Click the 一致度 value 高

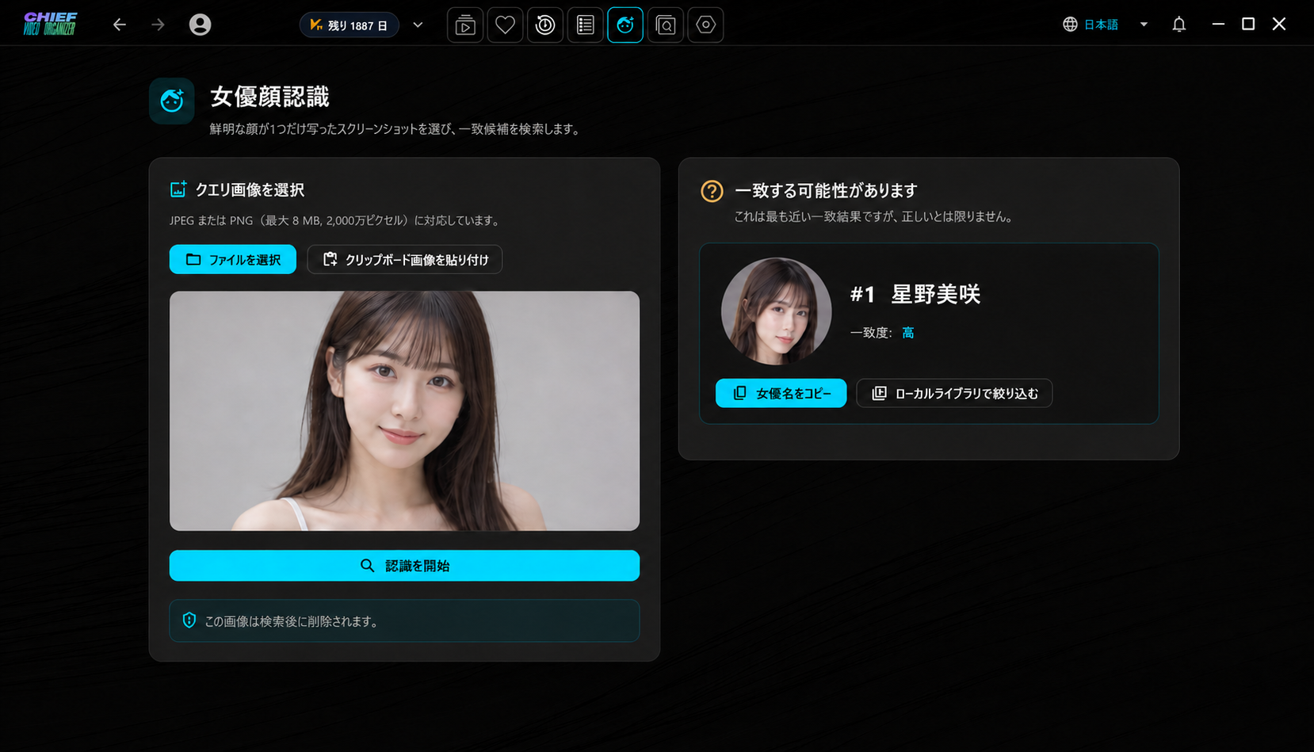click(x=908, y=333)
